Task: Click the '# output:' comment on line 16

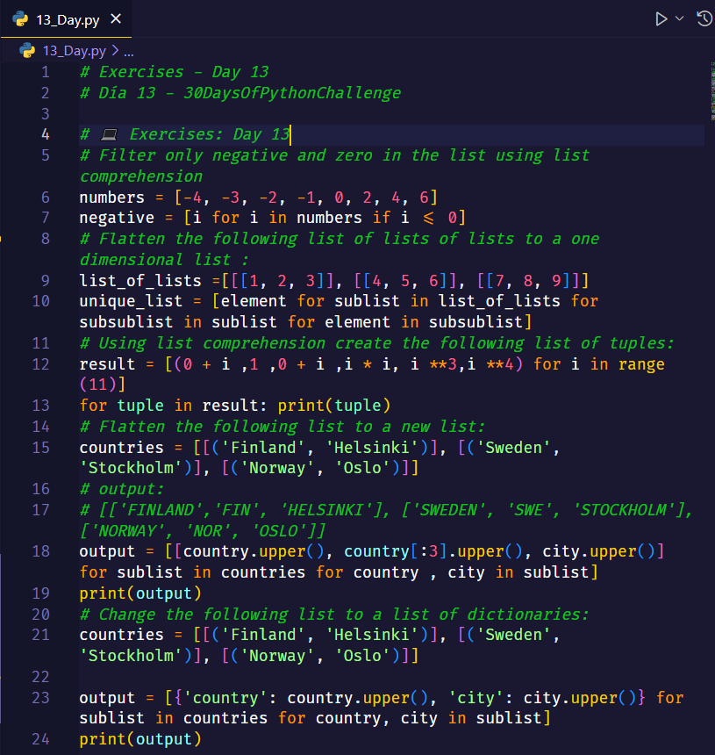Action: pos(122,489)
